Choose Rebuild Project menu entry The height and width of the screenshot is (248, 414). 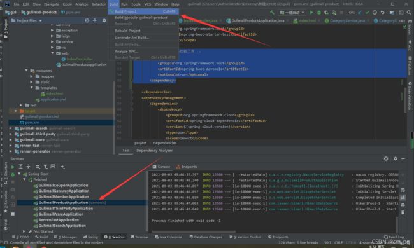click(x=143, y=31)
